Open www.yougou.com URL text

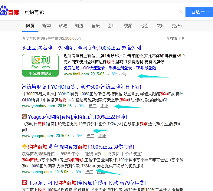click(37, 136)
